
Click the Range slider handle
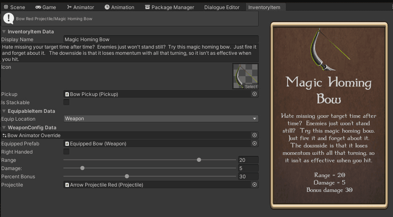(199, 160)
